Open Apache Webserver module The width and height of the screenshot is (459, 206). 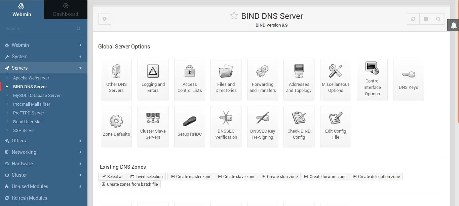click(31, 78)
